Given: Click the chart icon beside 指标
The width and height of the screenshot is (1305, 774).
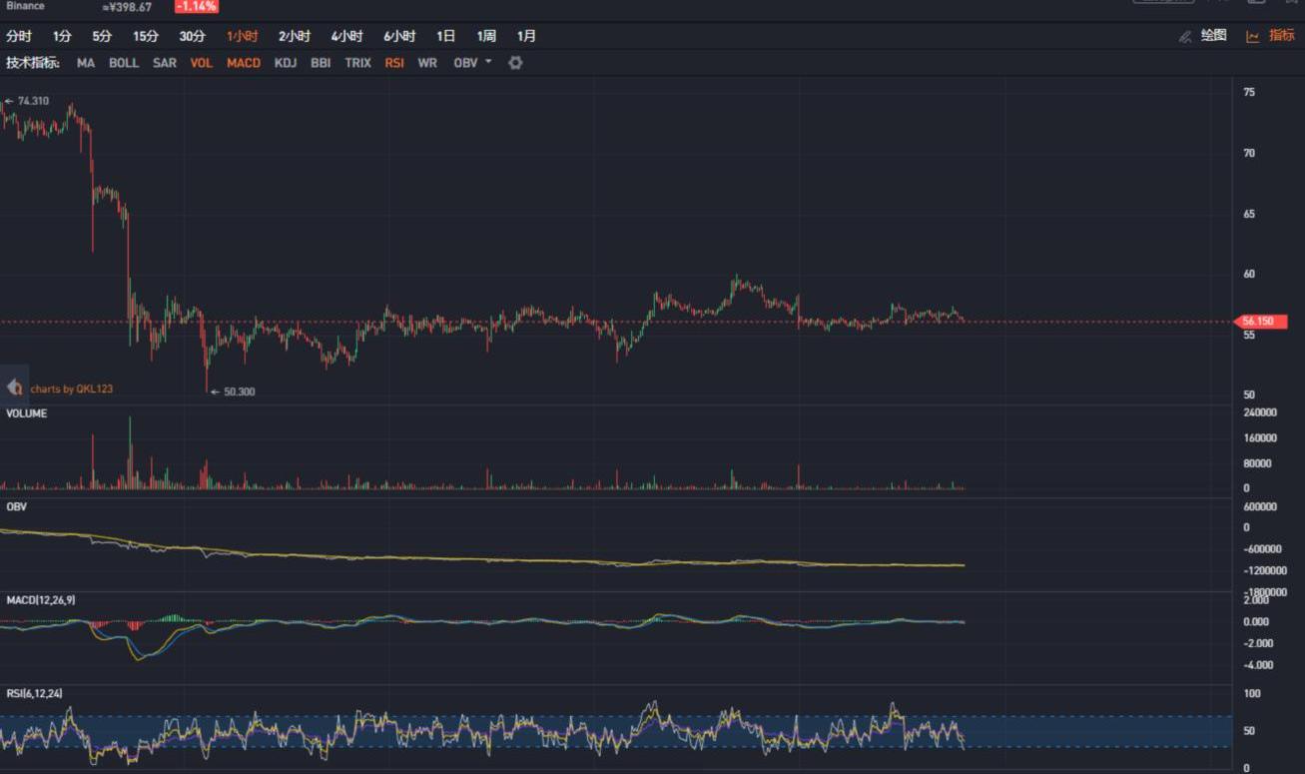Looking at the screenshot, I should pyautogui.click(x=1253, y=36).
